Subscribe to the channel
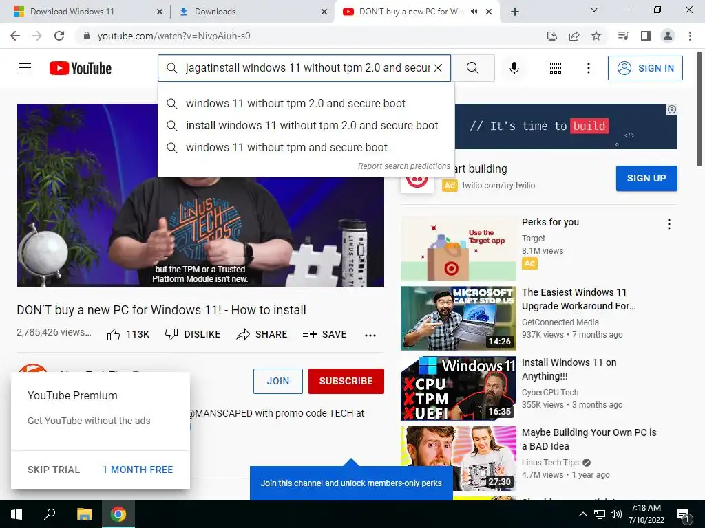The height and width of the screenshot is (528, 705). [x=346, y=381]
